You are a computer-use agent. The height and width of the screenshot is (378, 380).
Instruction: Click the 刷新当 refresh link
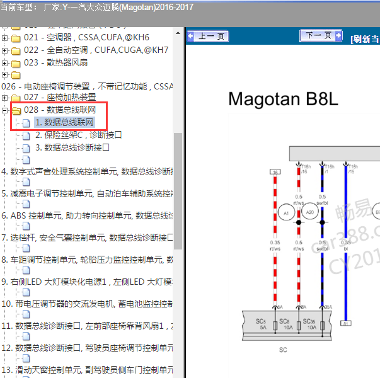pos(365,39)
